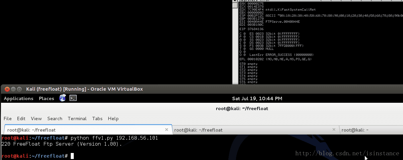Open the terminal View menu
Screen dimensions: 403x160
[x=36, y=118]
